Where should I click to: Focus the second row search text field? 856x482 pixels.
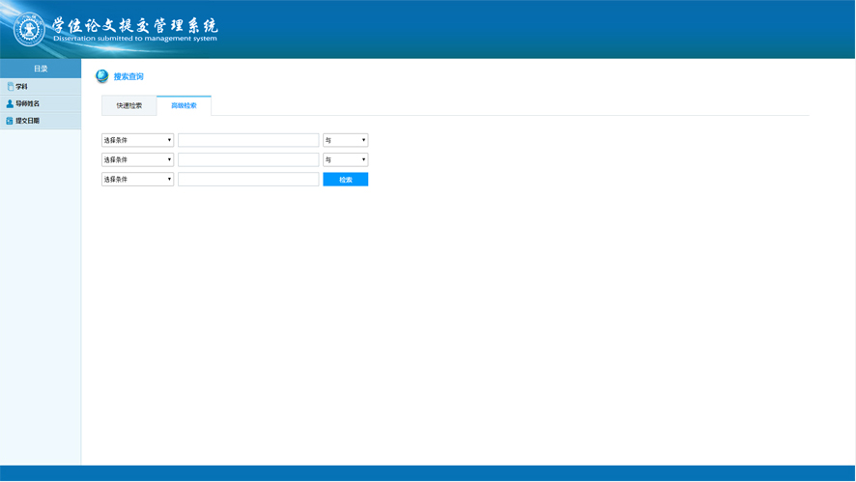tap(248, 159)
